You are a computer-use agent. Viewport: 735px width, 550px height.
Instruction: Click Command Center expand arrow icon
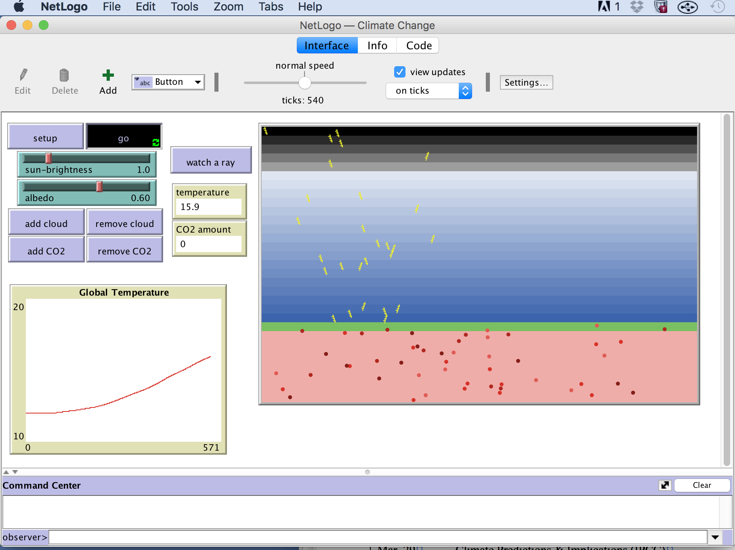pos(665,485)
